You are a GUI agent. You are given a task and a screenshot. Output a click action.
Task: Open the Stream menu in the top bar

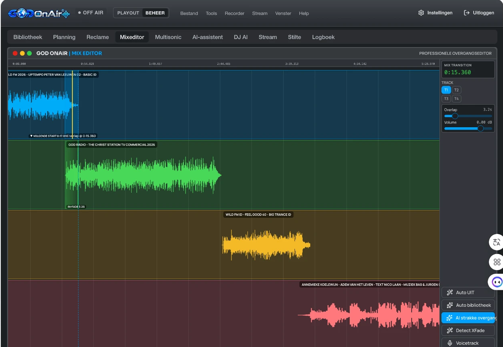(260, 13)
